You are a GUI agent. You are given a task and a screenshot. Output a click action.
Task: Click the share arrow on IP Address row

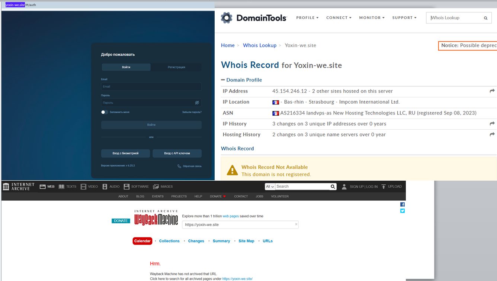(x=492, y=91)
